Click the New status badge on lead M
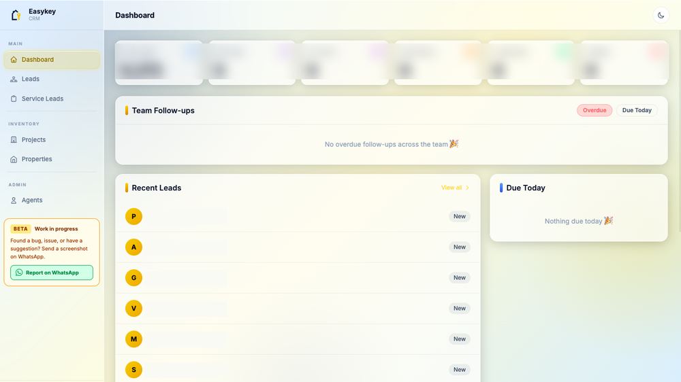Image resolution: width=681 pixels, height=382 pixels. tap(460, 339)
